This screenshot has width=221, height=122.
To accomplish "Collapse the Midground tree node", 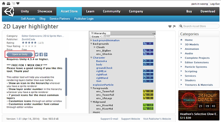I will (x=91, y=102).
